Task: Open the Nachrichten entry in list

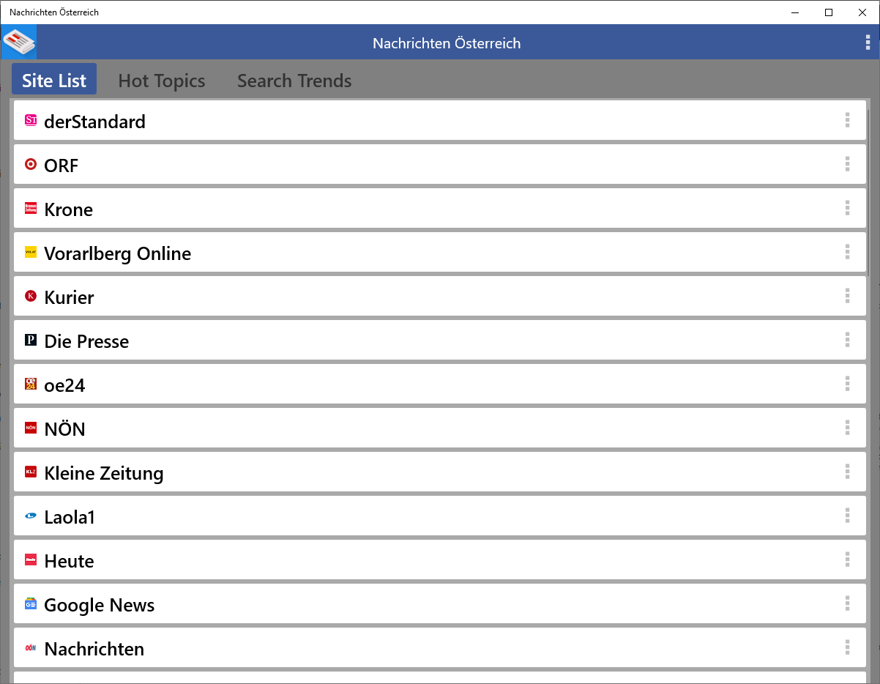Action: click(440, 647)
